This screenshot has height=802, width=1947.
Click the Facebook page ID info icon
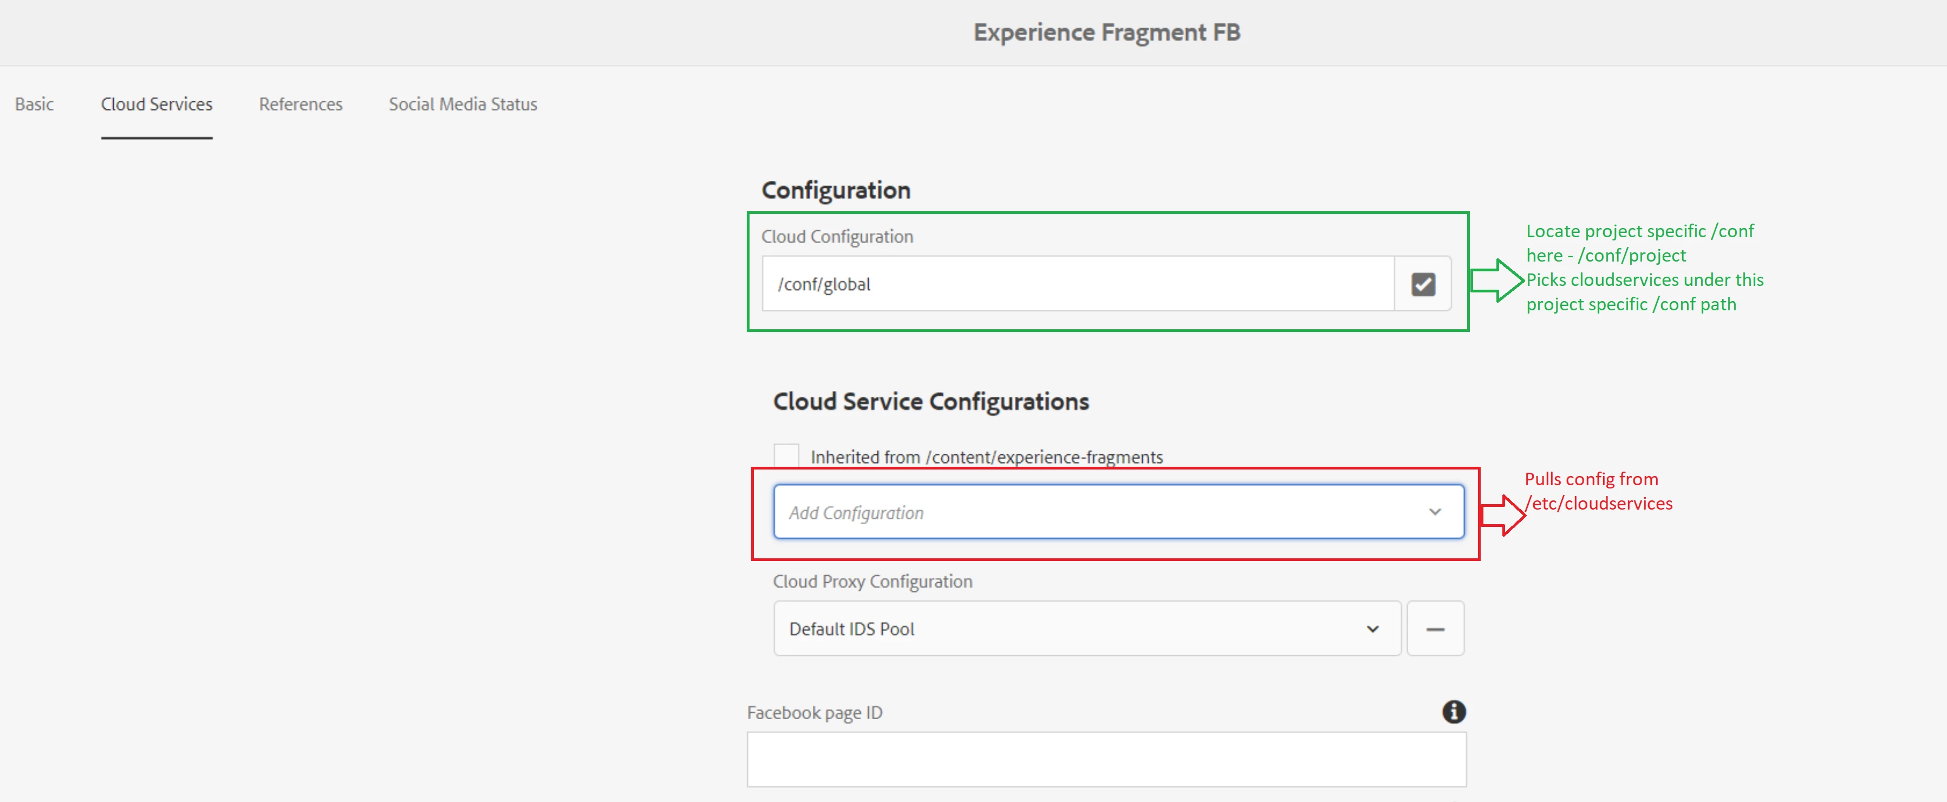(x=1454, y=711)
